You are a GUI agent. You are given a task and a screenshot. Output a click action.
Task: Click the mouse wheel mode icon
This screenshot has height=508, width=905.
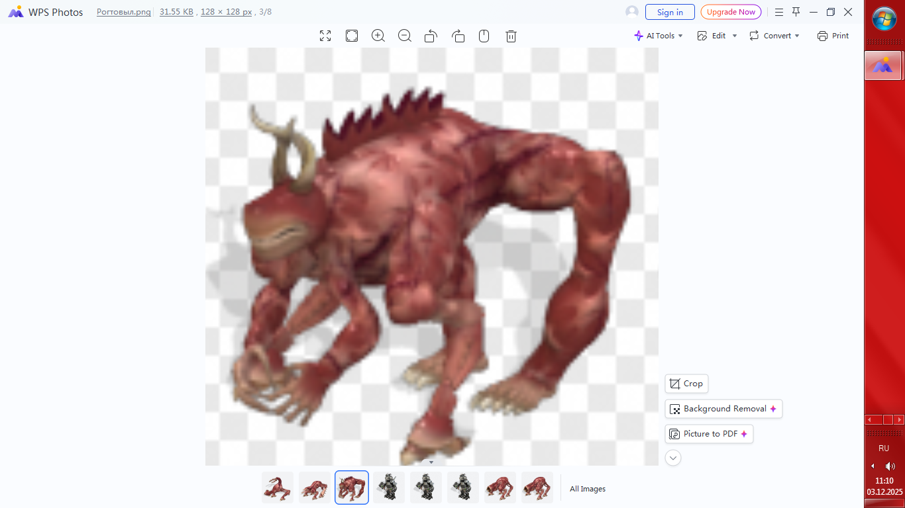pos(484,36)
